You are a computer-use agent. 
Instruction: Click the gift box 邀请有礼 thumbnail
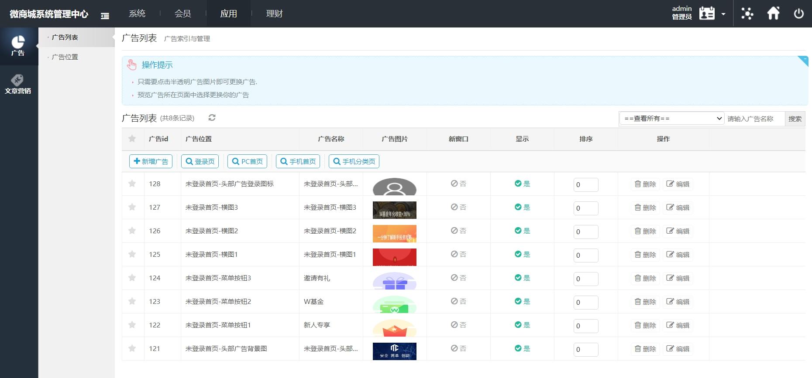click(x=394, y=281)
